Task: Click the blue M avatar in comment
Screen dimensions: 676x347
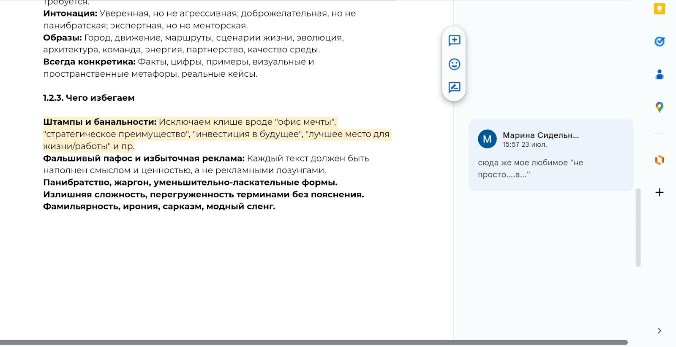Action: pos(487,139)
